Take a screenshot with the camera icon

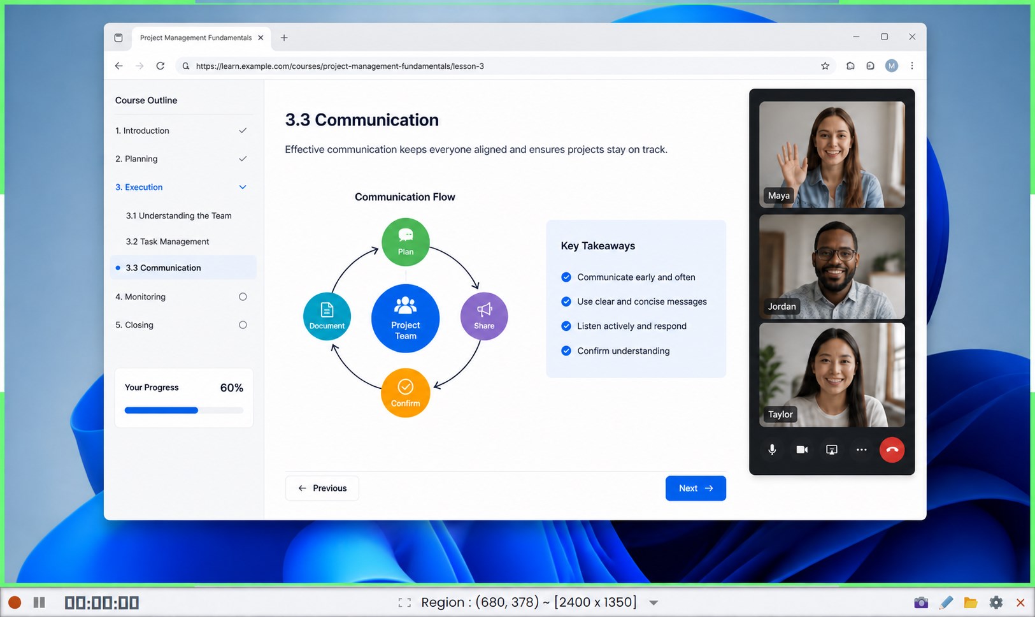921,602
